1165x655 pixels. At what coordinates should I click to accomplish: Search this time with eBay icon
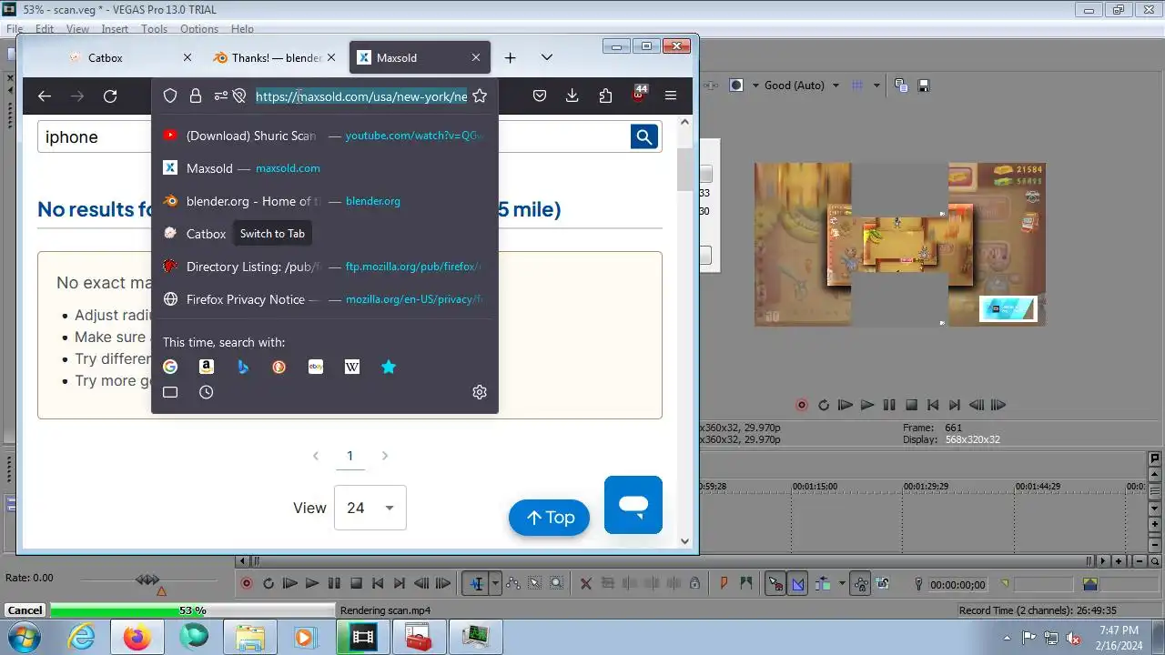pos(316,367)
